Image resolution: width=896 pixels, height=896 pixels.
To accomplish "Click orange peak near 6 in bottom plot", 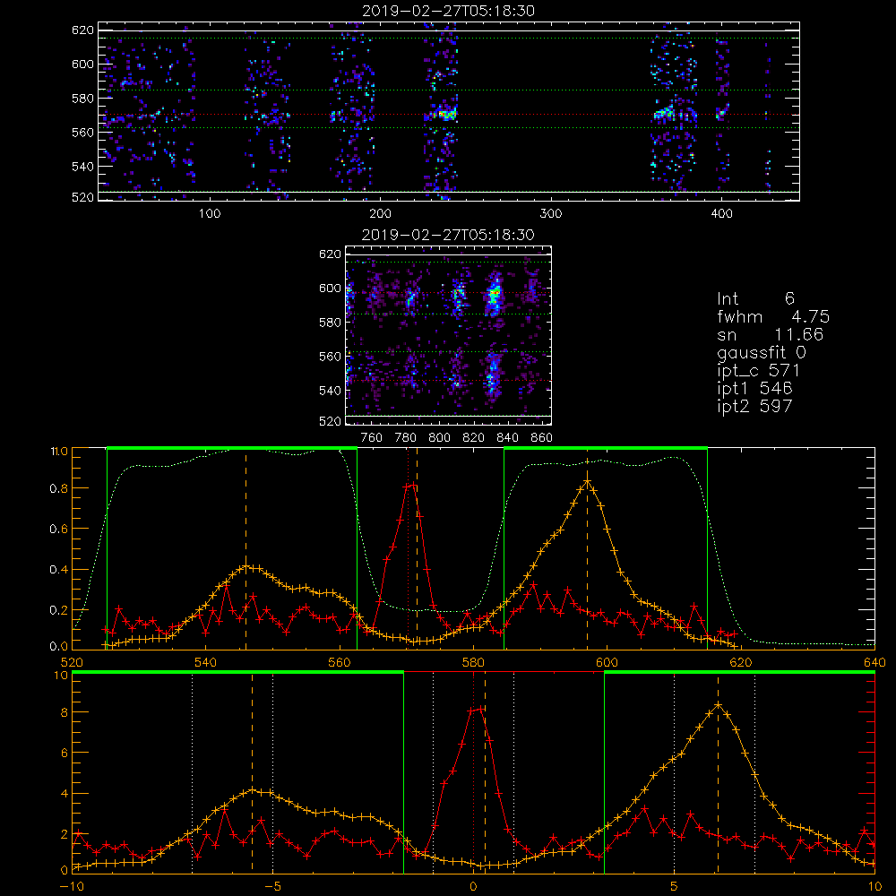I will pos(719,705).
